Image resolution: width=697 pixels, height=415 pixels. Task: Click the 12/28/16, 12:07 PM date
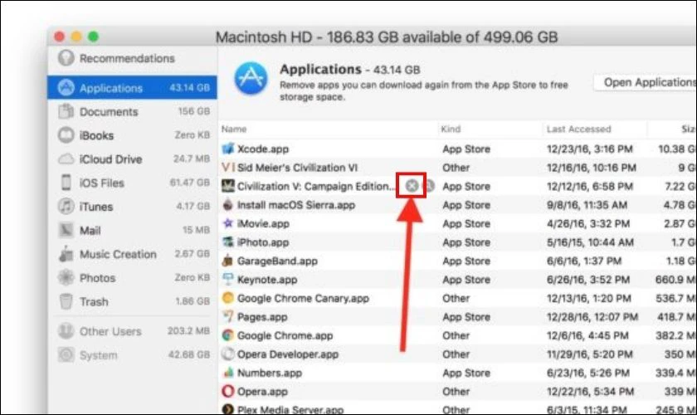click(592, 317)
